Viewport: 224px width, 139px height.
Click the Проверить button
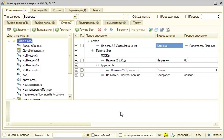coord(180,135)
